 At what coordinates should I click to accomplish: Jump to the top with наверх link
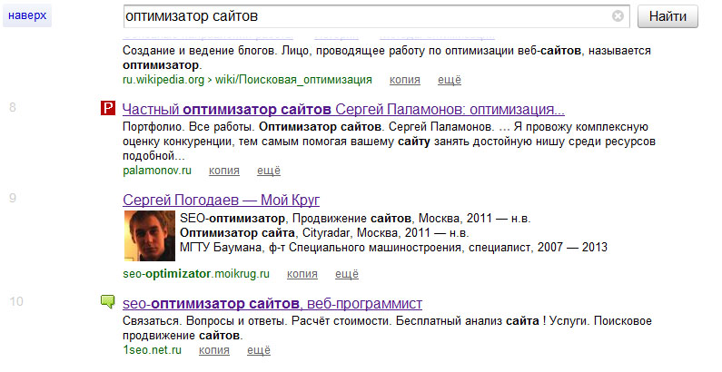[26, 15]
